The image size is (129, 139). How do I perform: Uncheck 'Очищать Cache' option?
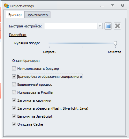[x=14, y=124]
